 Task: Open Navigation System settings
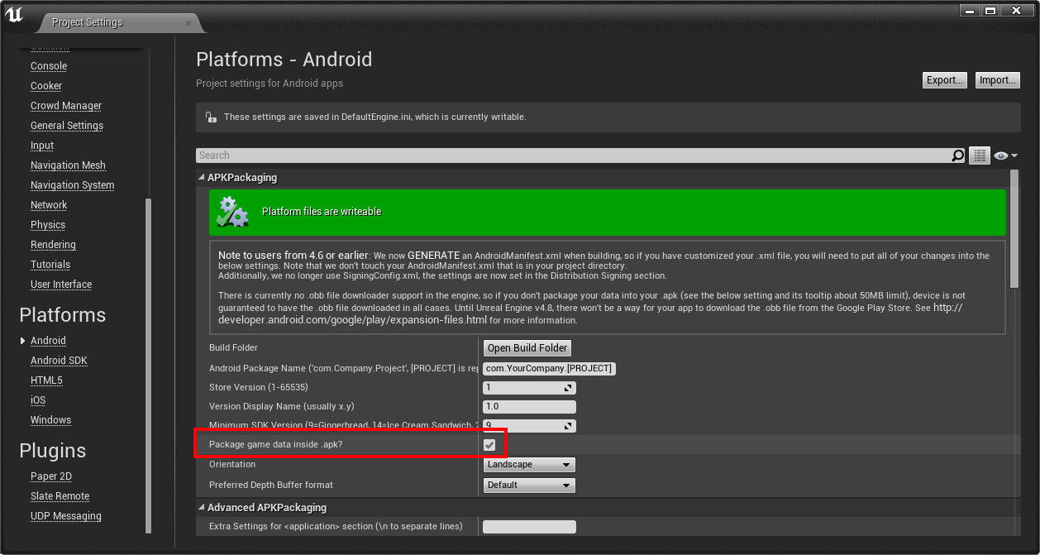[x=73, y=185]
